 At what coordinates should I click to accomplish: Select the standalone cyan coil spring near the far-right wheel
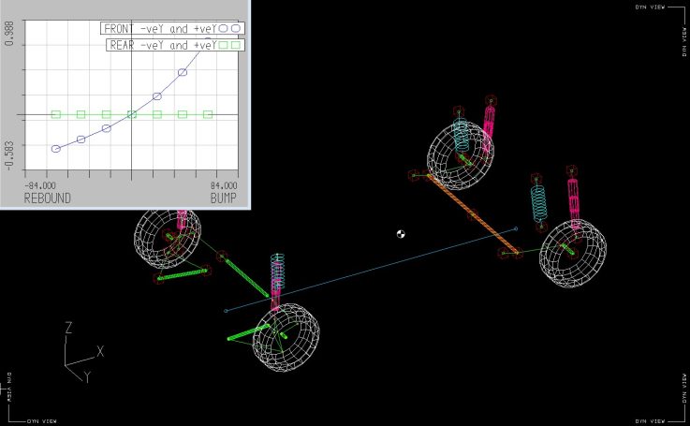click(538, 203)
